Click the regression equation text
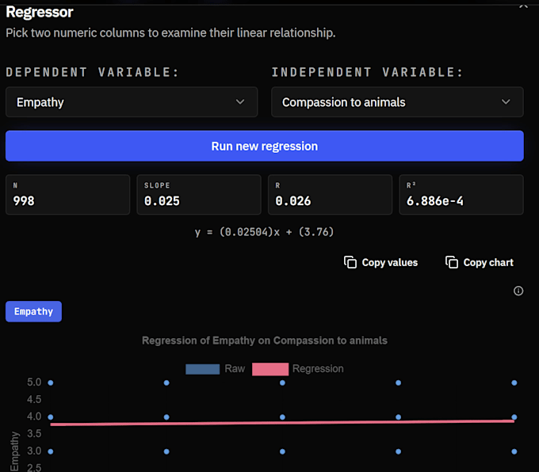This screenshot has width=539, height=472. 264,232
